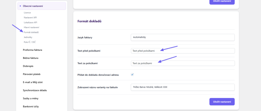Open the Licence settings submenu item
Screen dimensions: 261x111
coord(27,12)
